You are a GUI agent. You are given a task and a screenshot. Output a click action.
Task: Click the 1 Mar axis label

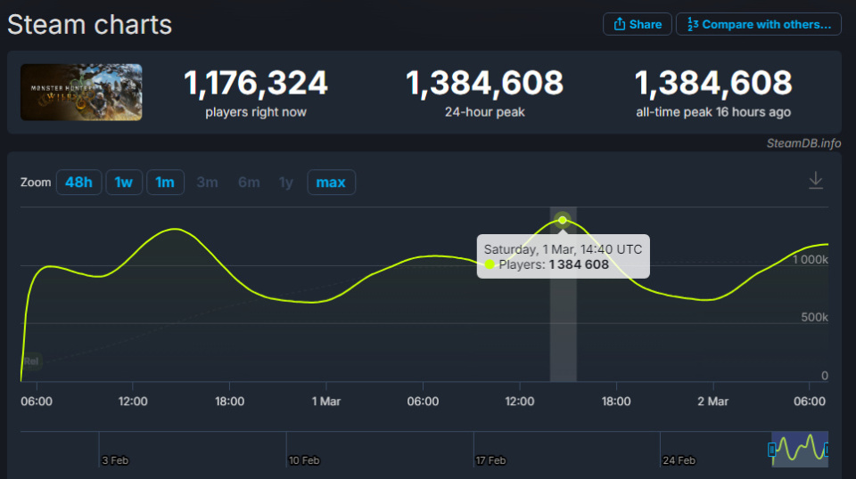coord(326,402)
